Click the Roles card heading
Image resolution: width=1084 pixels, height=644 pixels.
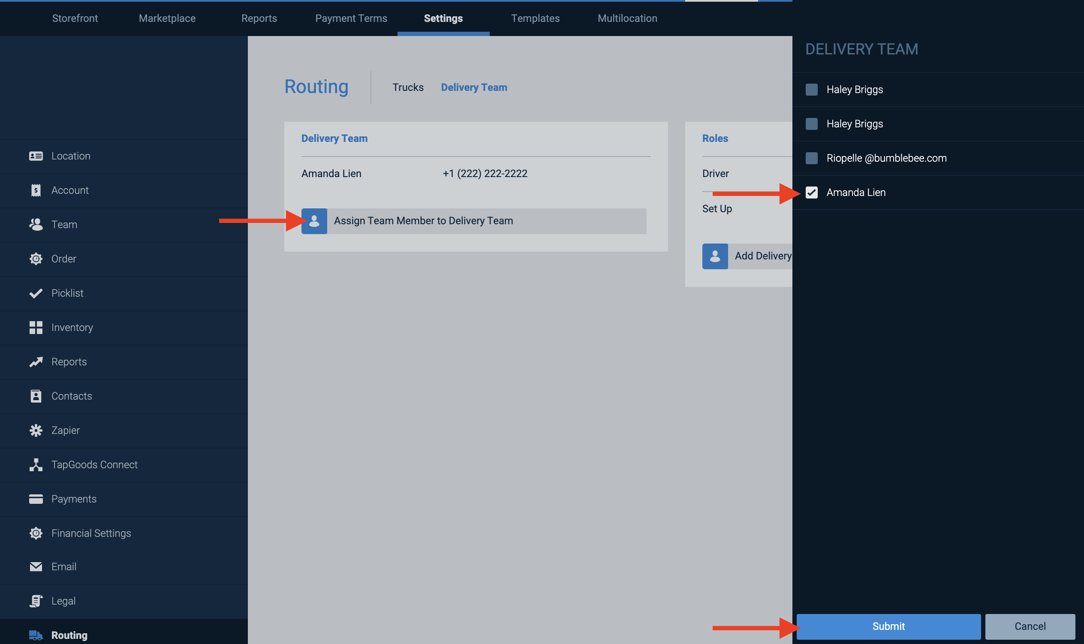click(715, 138)
